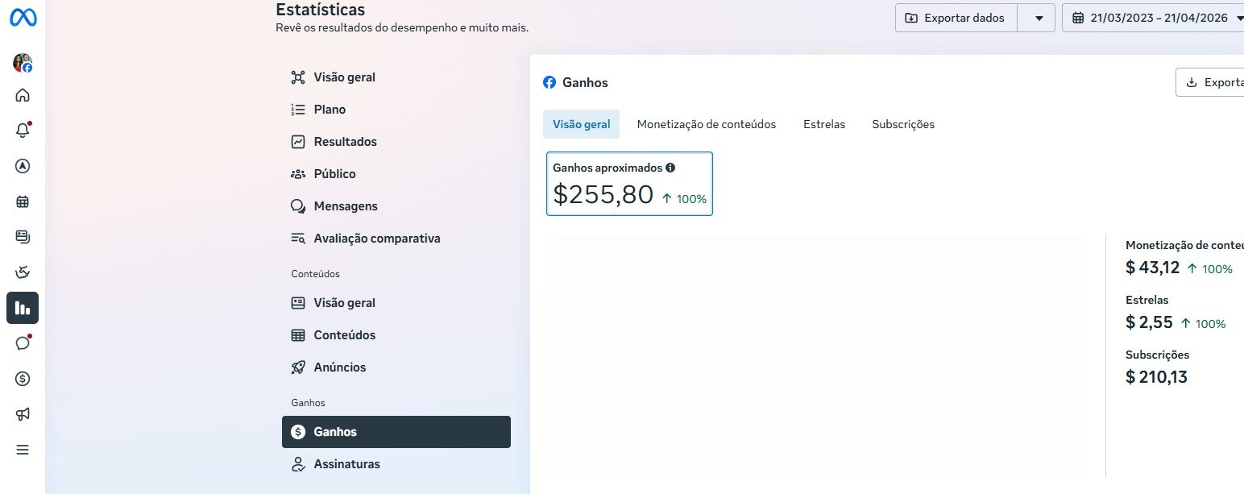Click the Meta logo icon

click(x=23, y=18)
